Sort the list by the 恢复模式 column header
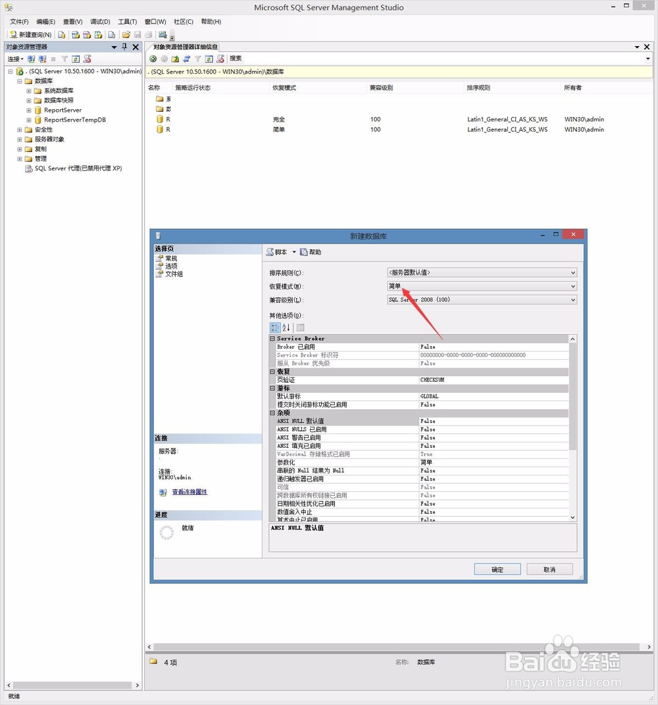658x705 pixels. coord(318,87)
